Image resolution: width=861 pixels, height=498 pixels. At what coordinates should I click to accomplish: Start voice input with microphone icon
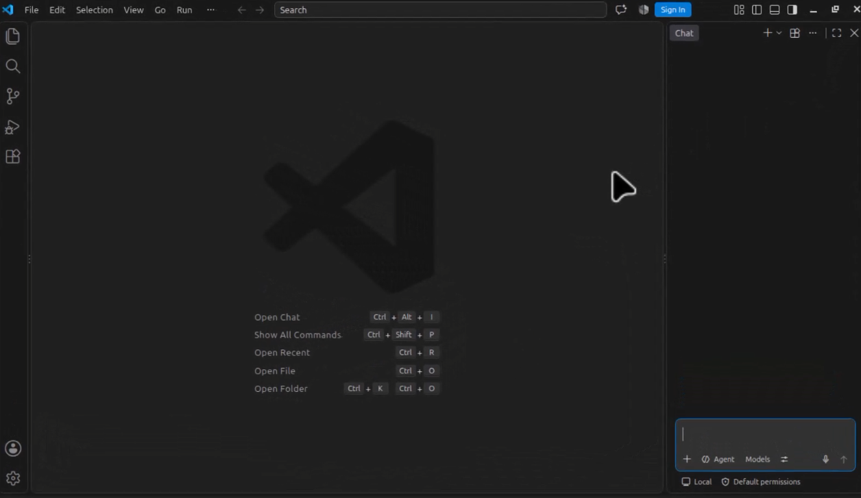825,459
